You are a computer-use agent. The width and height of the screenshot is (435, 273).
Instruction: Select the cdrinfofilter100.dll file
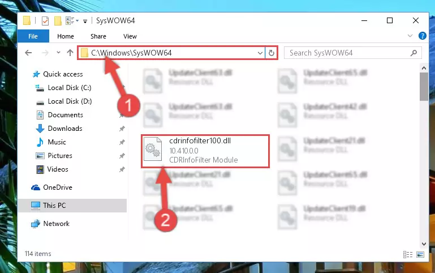tap(205, 151)
